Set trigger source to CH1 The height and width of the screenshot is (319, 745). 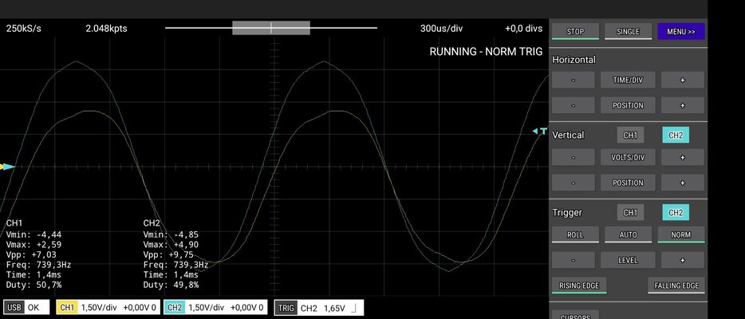click(630, 213)
